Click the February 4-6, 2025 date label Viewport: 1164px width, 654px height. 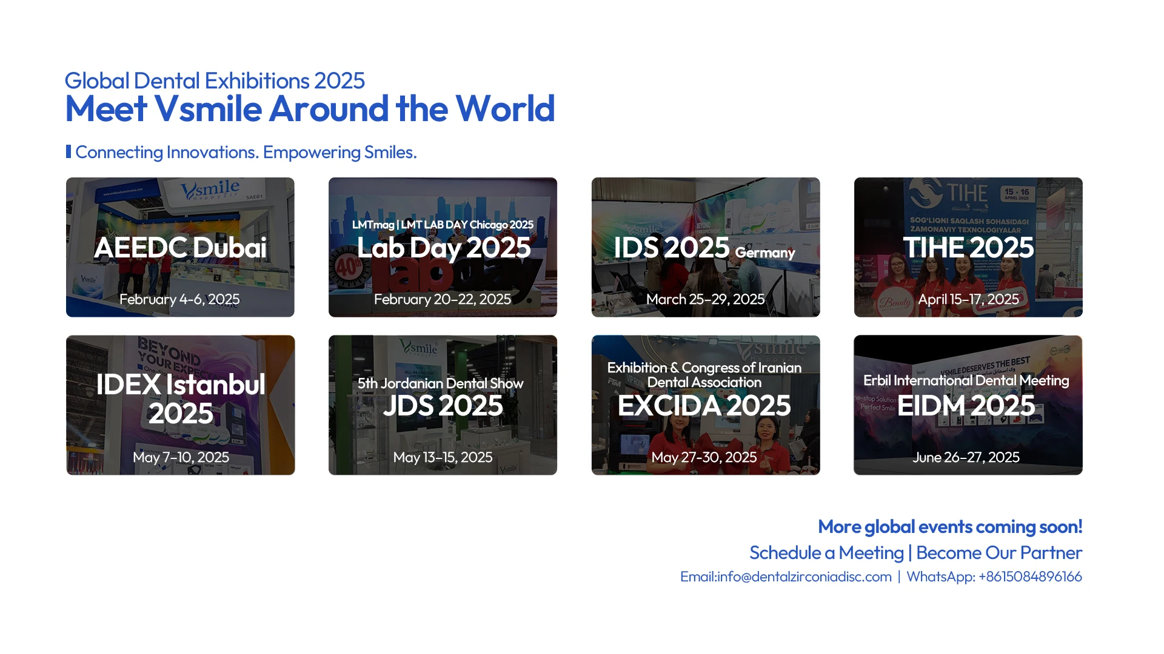(x=179, y=299)
